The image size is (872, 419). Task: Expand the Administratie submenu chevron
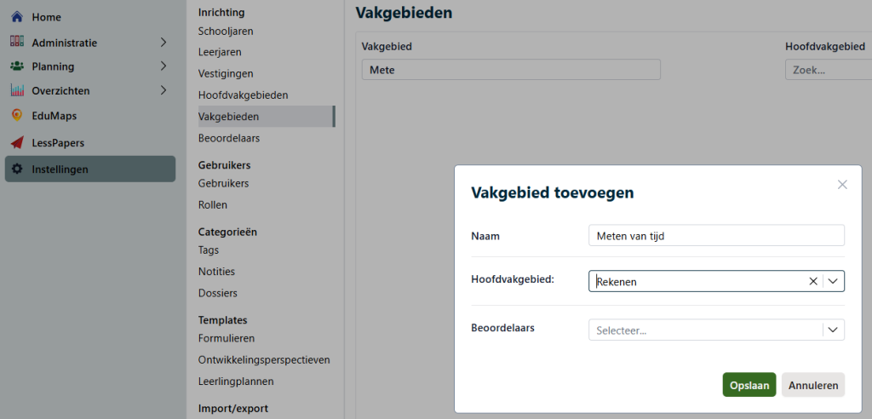pyautogui.click(x=163, y=42)
